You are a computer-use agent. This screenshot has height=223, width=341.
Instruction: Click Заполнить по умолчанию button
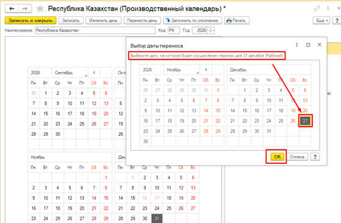pyautogui.click(x=193, y=20)
